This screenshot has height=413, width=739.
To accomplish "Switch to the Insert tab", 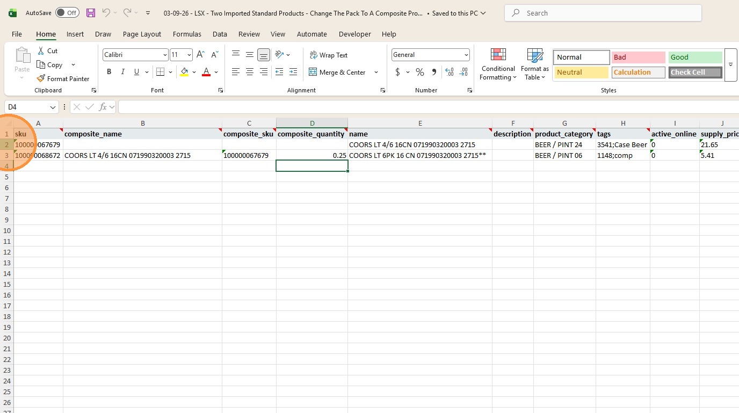I will [x=75, y=34].
